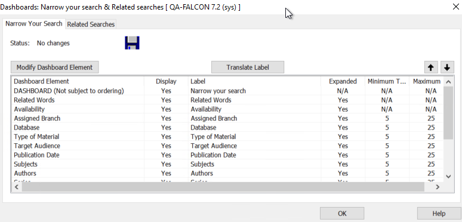Select the Publication Date dashboard element
462x222 pixels.
36,155
